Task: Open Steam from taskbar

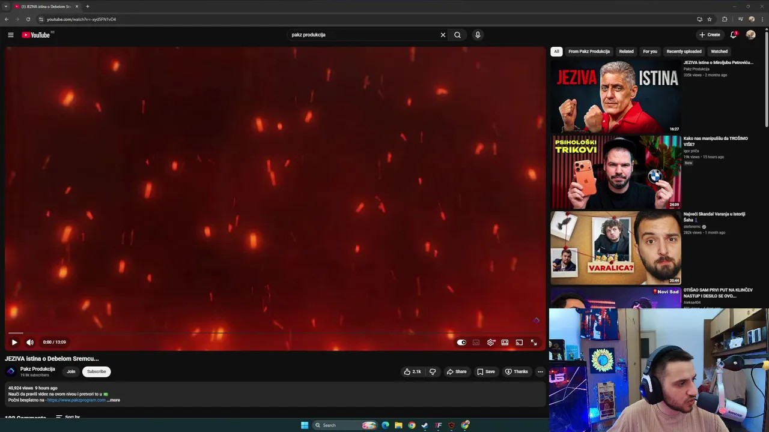Action: point(425,425)
